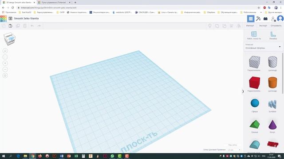Switch to the second Tinkercad dashboard tab

54,3
